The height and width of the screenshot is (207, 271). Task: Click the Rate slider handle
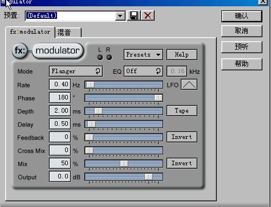tap(90, 85)
